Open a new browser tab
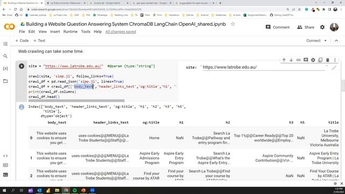 [x=220, y=3]
